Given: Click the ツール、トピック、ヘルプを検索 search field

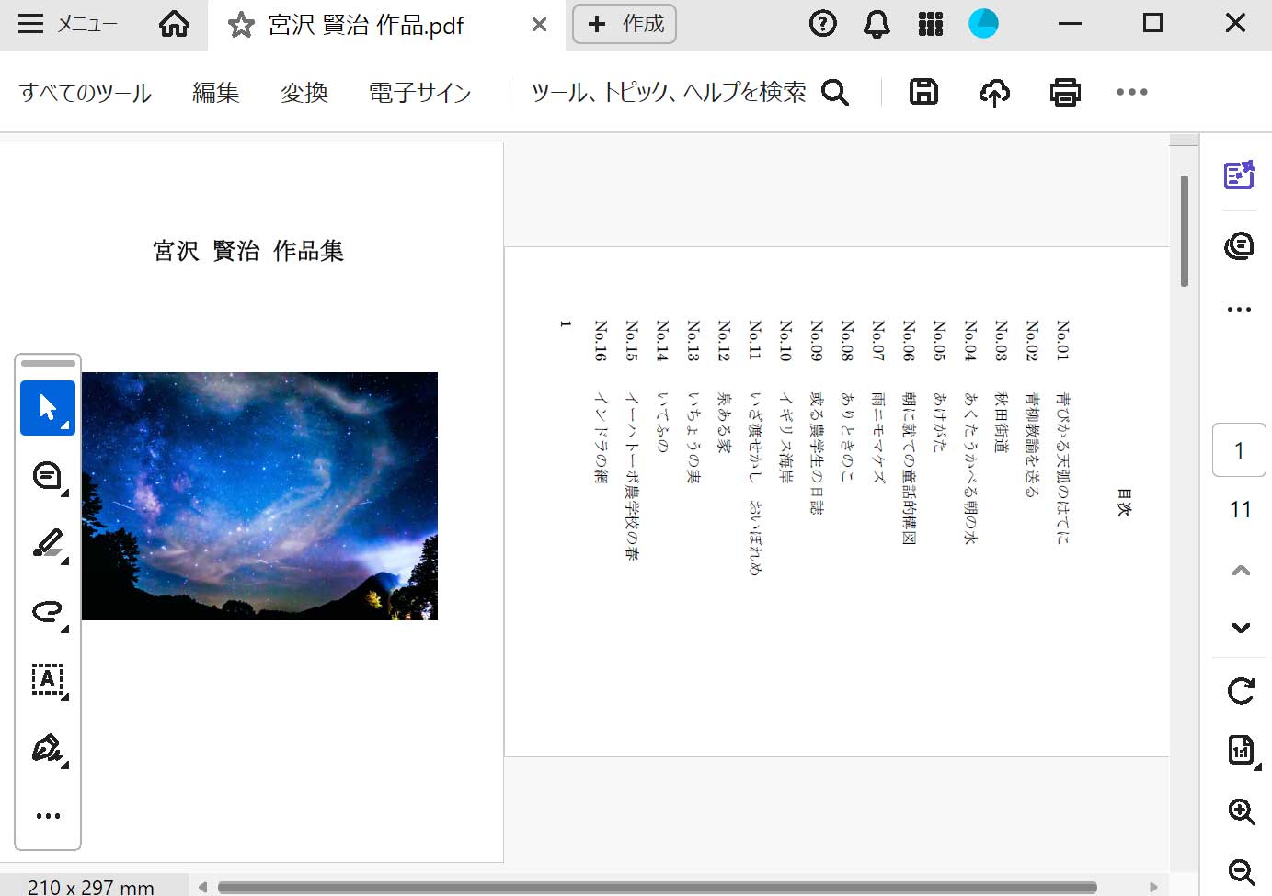Looking at the screenshot, I should pos(669,92).
